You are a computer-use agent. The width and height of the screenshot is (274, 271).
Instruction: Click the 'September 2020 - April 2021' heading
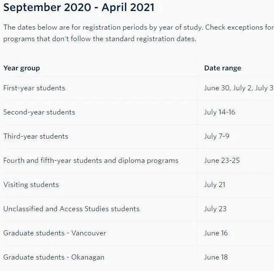click(x=79, y=8)
